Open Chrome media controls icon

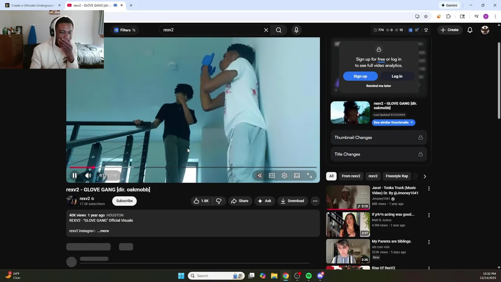(476, 16)
